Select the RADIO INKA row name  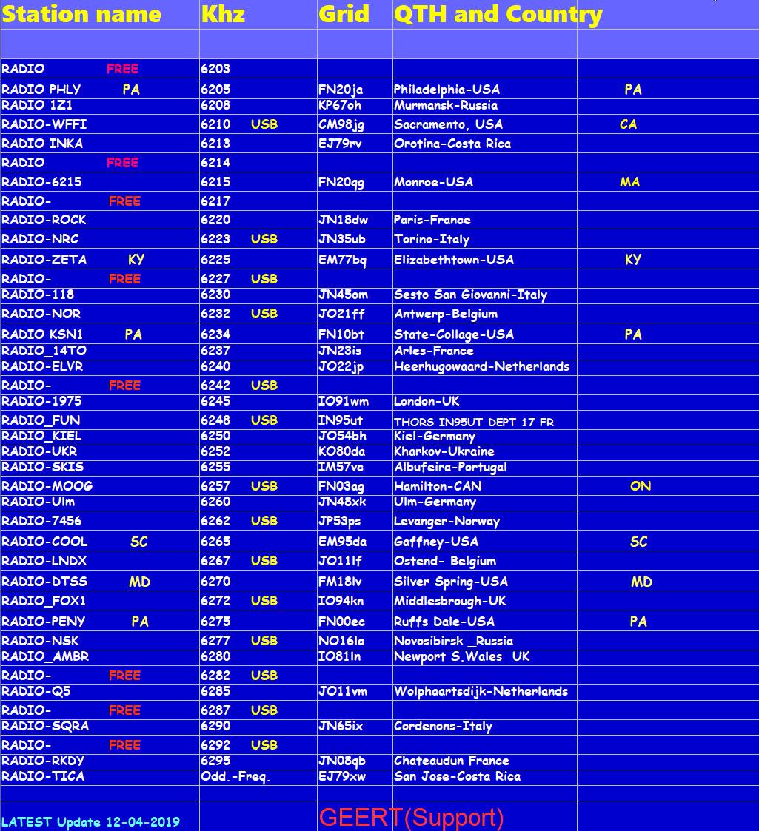point(42,143)
